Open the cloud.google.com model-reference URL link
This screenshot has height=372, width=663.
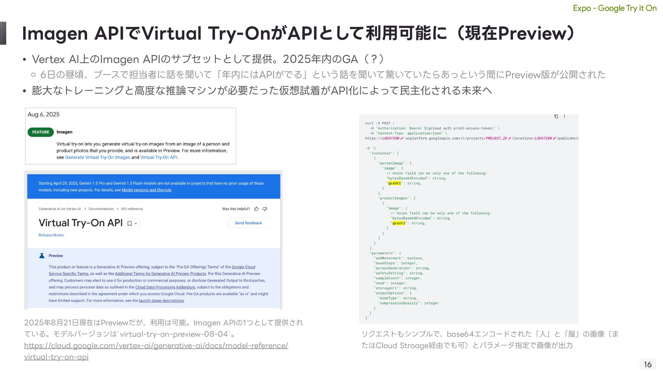click(156, 351)
